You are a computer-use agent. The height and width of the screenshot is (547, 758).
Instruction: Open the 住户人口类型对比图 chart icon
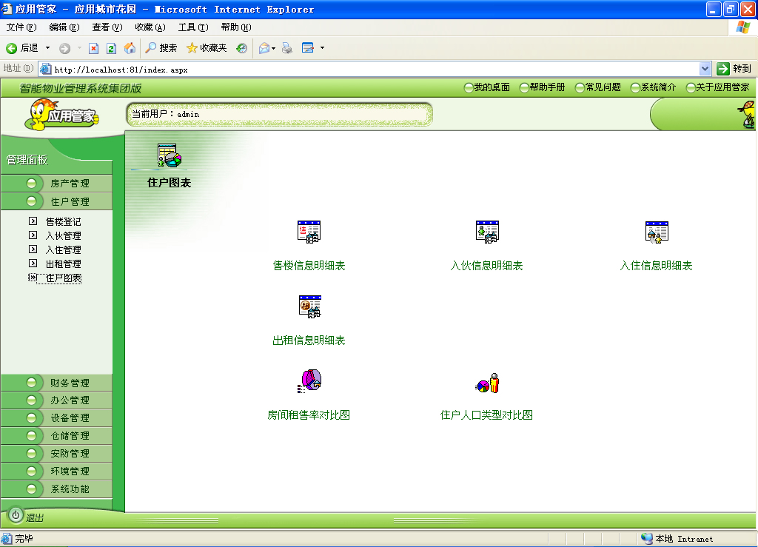coord(486,383)
